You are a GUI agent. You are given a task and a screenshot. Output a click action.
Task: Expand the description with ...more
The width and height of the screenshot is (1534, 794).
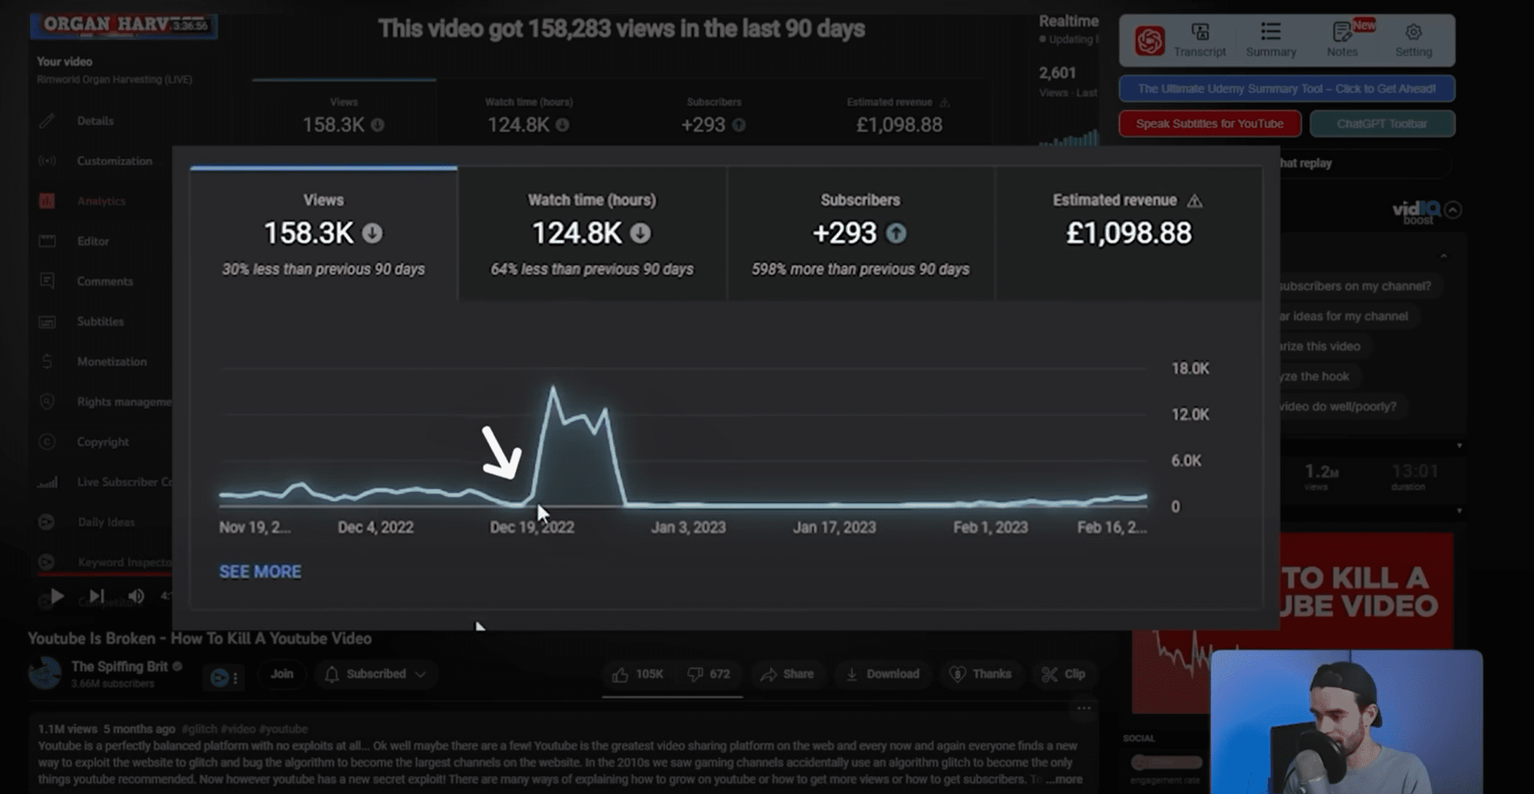[1064, 780]
